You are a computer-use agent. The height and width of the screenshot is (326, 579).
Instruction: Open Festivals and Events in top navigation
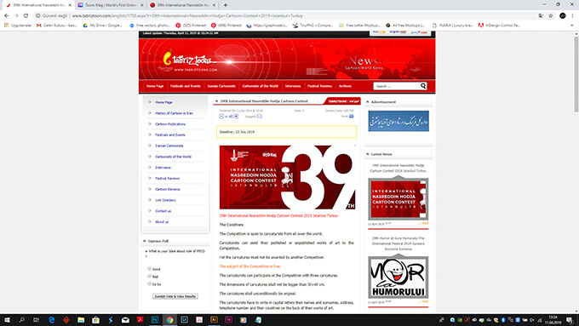pyautogui.click(x=186, y=86)
